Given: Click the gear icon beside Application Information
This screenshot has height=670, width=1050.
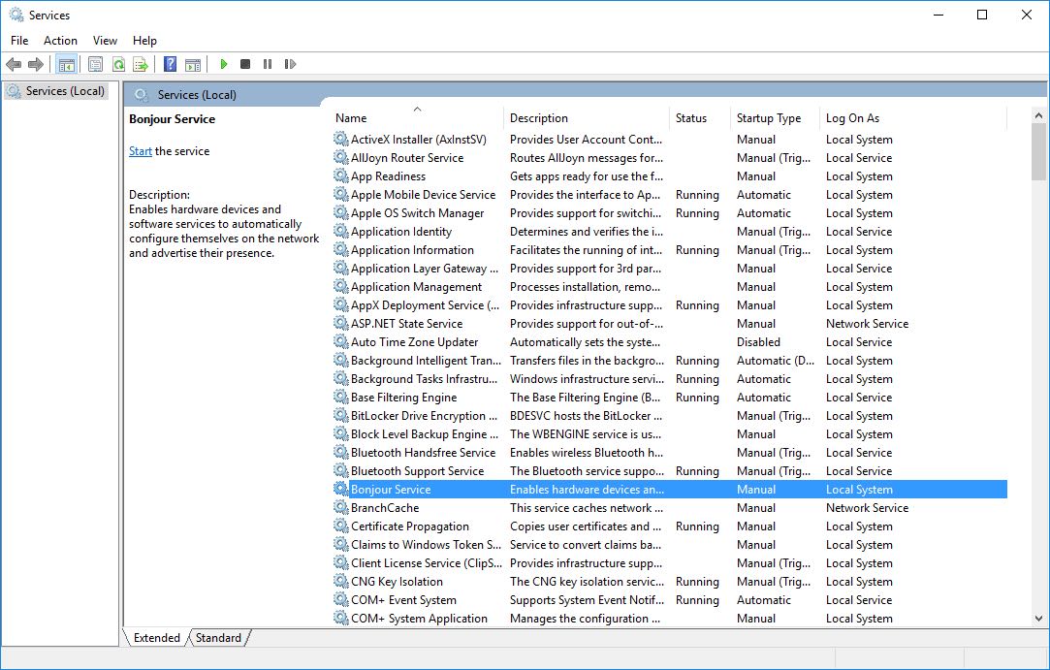Looking at the screenshot, I should (x=341, y=250).
